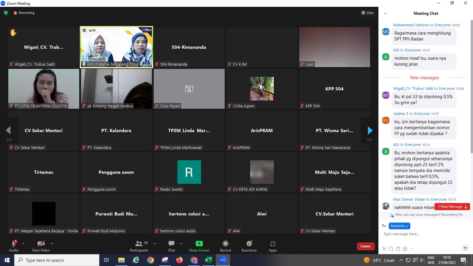Viewport: 473px width, 266px height.
Task: Expand audio options arrow next to Audio
Action: pyautogui.click(x=23, y=244)
